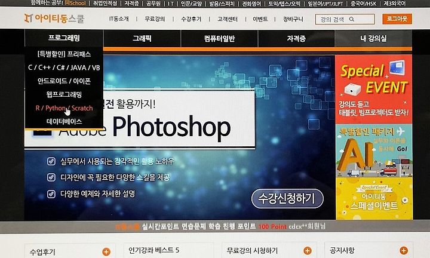Tick the 다양한 예제와 자세한 설명 checkbox icon
The width and height of the screenshot is (430, 258).
tap(51, 194)
